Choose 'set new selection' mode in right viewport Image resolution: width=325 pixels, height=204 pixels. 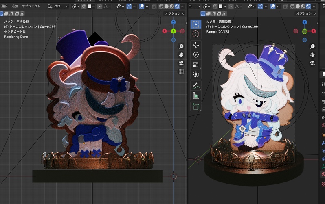203,14
